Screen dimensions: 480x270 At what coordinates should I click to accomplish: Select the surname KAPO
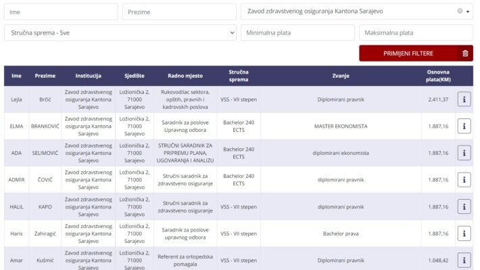pos(45,206)
